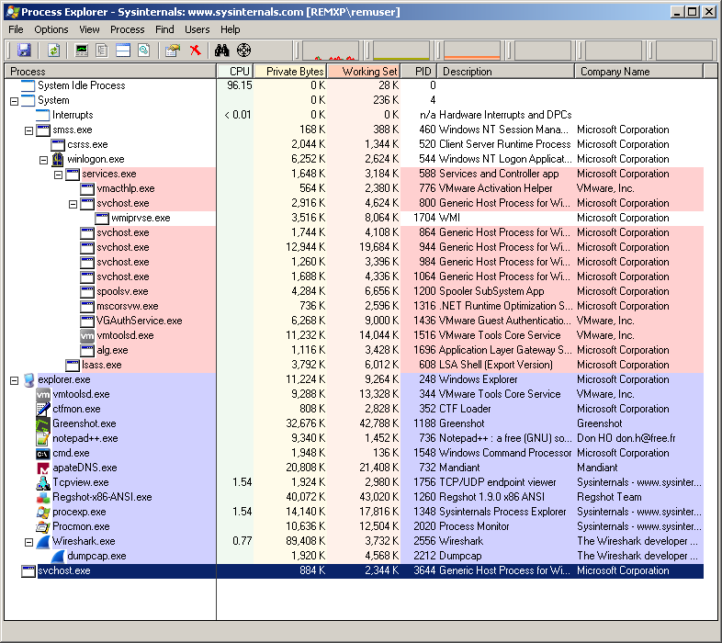Click the 89,408 K private bytes value
The width and height of the screenshot is (722, 643).
306,541
